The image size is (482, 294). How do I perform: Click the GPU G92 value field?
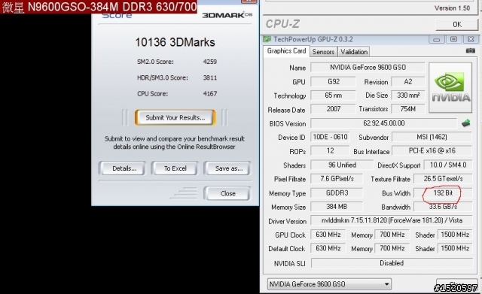pos(333,82)
